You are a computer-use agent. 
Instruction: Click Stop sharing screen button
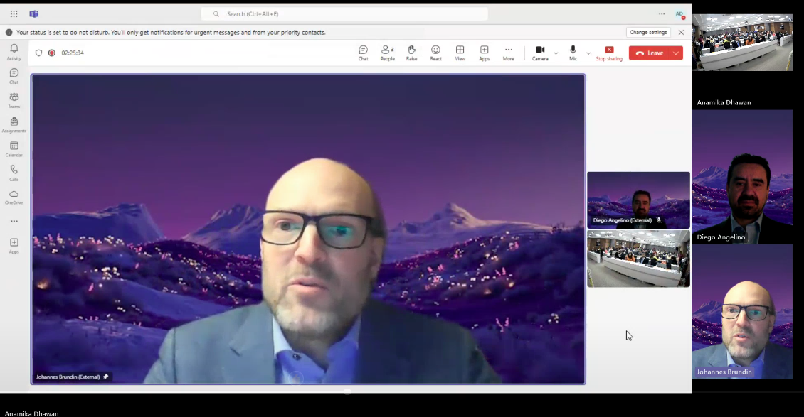(609, 53)
